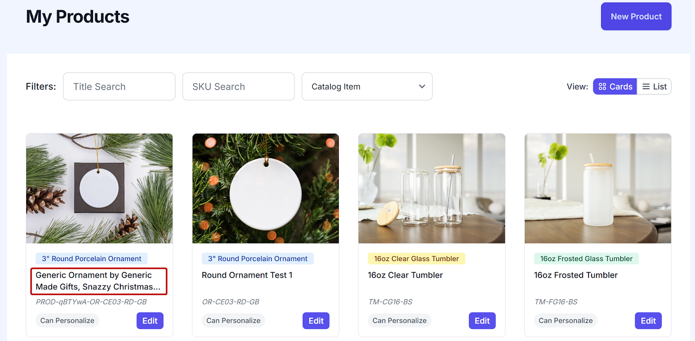Viewport: 695px width, 341px height.
Task: Click the Round Ornament Test 1 title
Action: (x=247, y=275)
